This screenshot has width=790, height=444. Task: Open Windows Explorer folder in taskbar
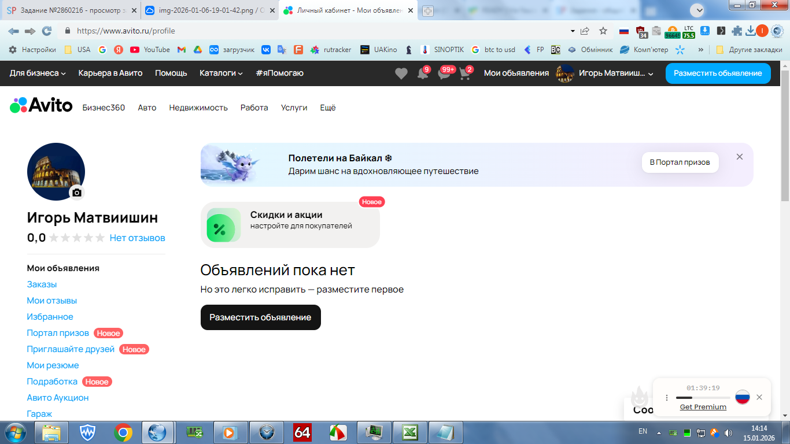[x=51, y=432]
